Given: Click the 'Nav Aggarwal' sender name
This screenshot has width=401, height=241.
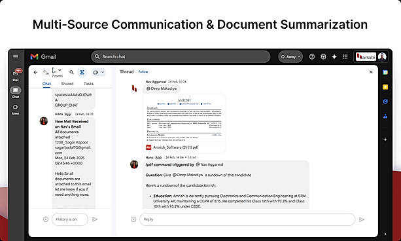Looking at the screenshot, I should point(156,82).
